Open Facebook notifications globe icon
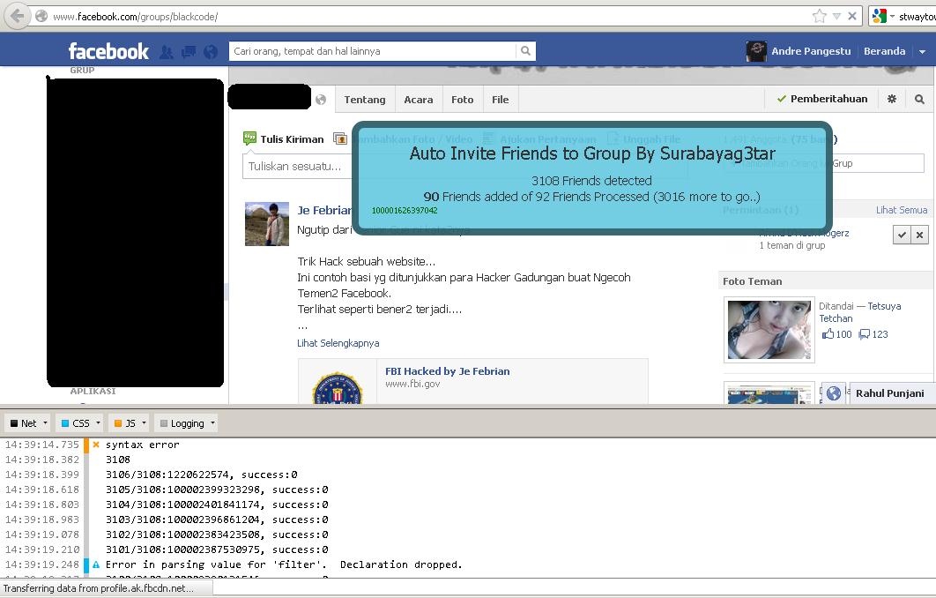This screenshot has width=936, height=598. point(210,52)
